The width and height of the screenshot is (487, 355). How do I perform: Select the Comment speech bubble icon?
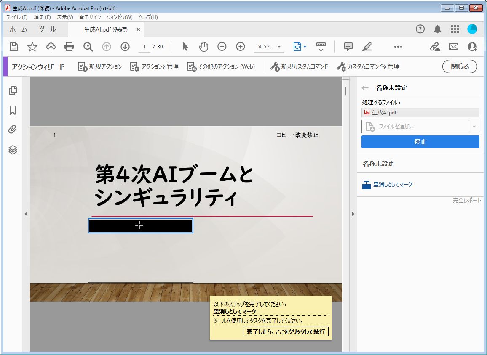click(348, 46)
